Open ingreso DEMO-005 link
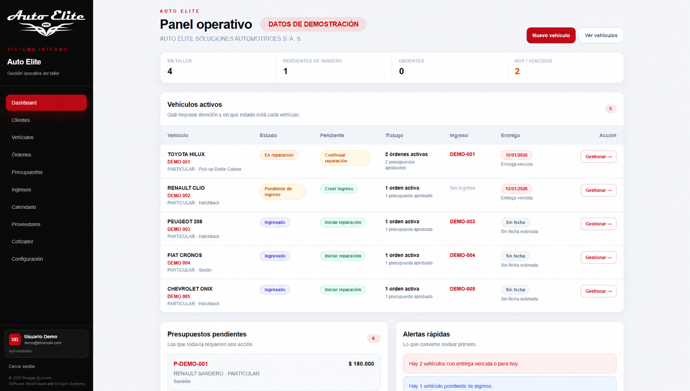The image size is (690, 391). (462, 289)
